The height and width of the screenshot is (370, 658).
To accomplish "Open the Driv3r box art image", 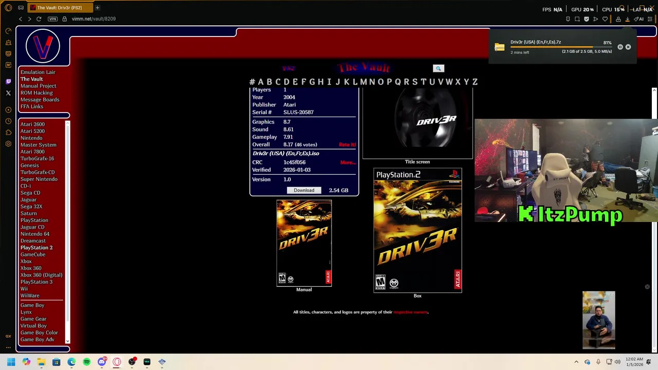I will pyautogui.click(x=417, y=230).
